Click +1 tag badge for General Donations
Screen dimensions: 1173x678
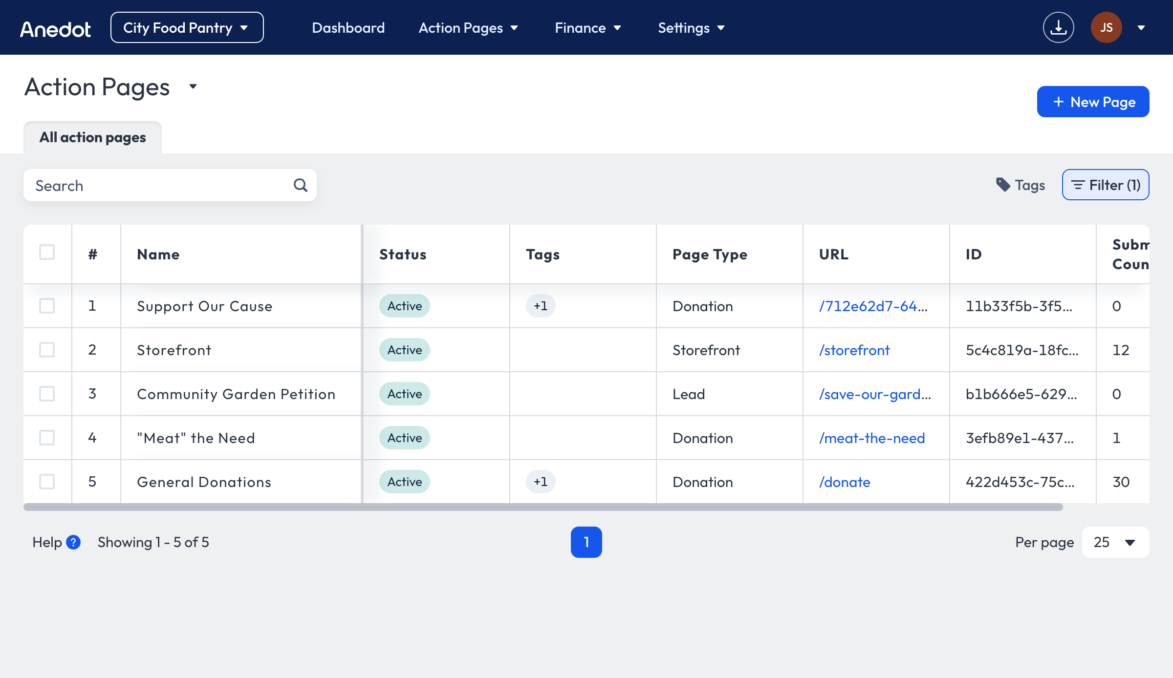point(540,482)
